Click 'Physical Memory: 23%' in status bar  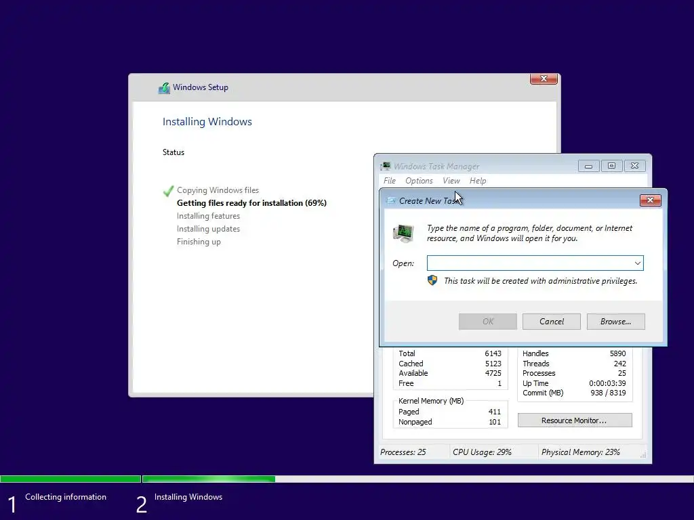coord(580,452)
